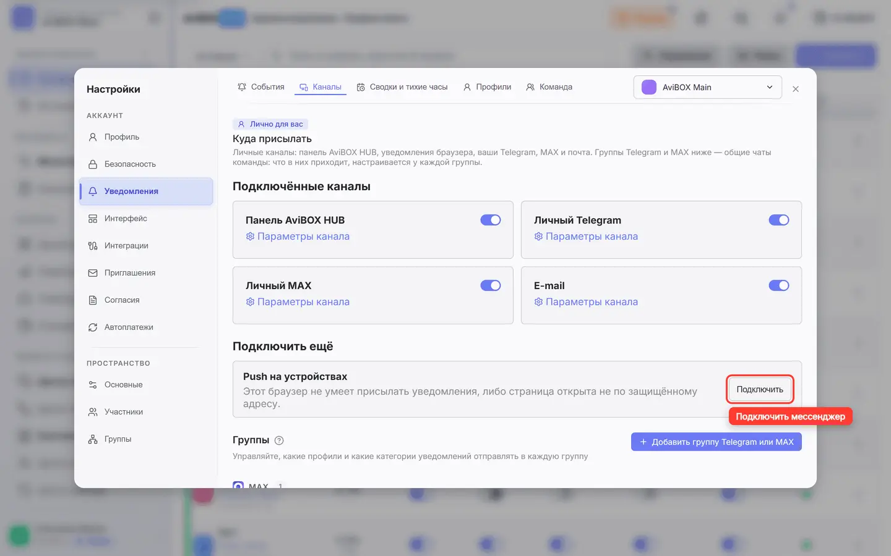
Task: Toggle the Личный MAX channel switch
Action: (491, 285)
